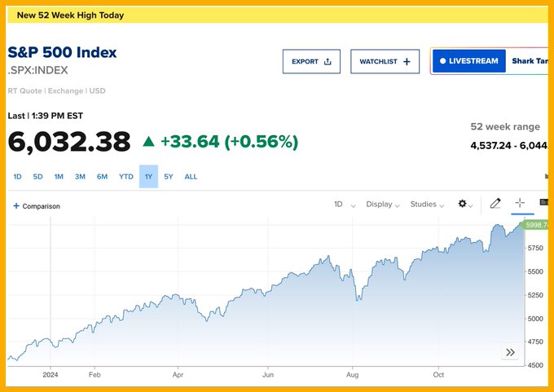
Task: Select the 6M range tab
Action: click(x=102, y=176)
